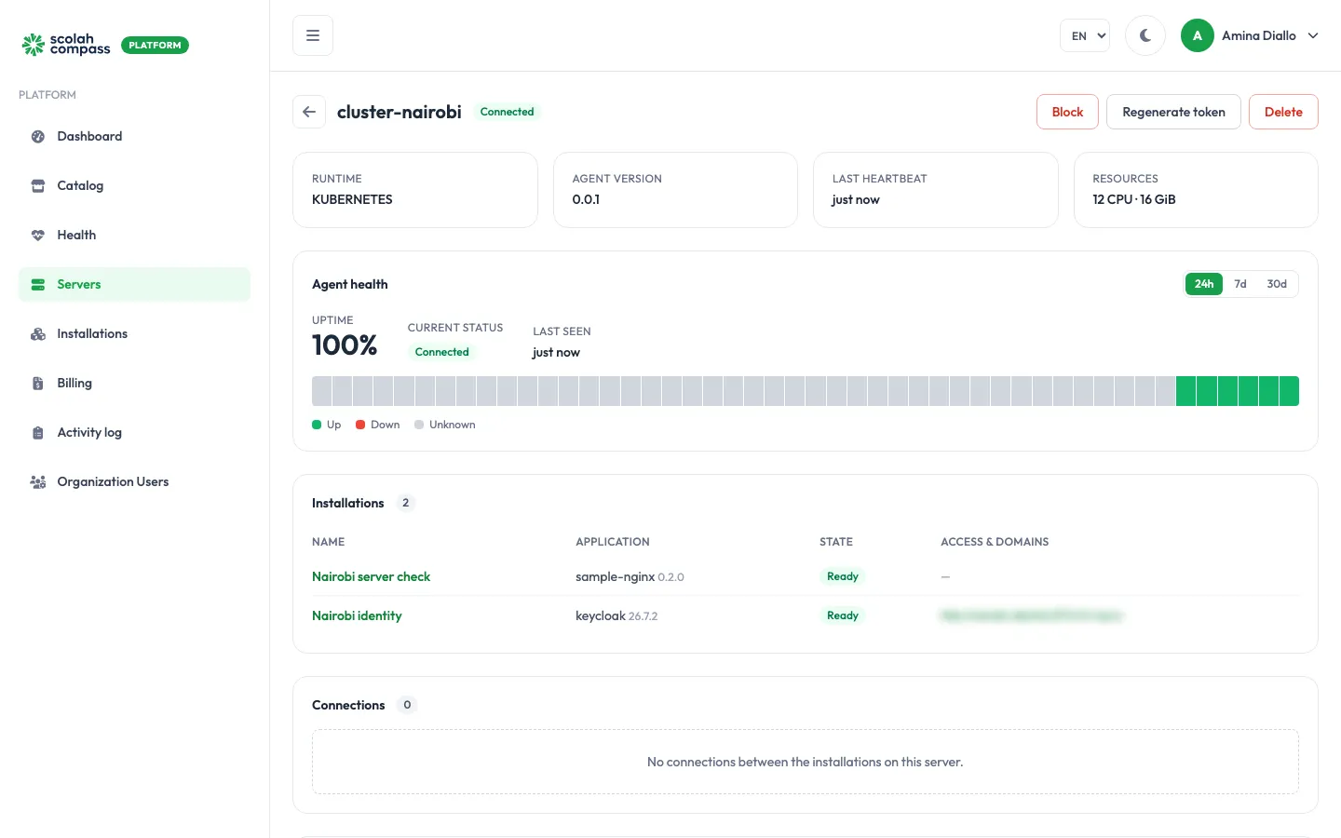Click the agent version 0.0.1 value

586,200
